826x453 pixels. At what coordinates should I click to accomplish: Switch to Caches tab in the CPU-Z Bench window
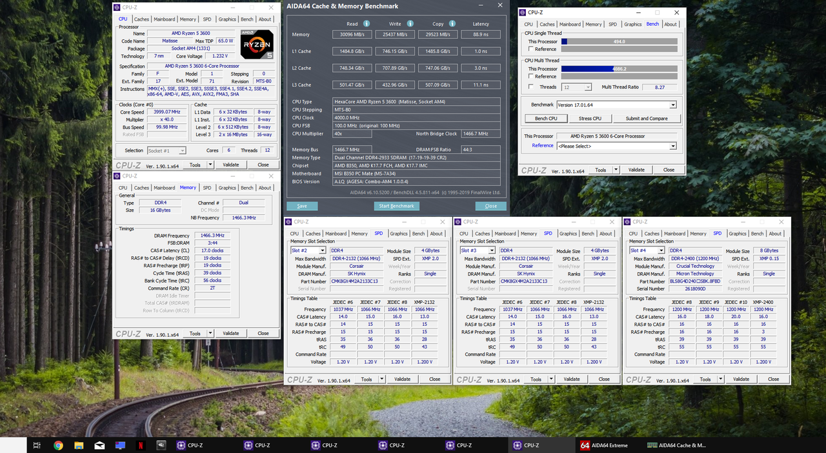coord(547,24)
